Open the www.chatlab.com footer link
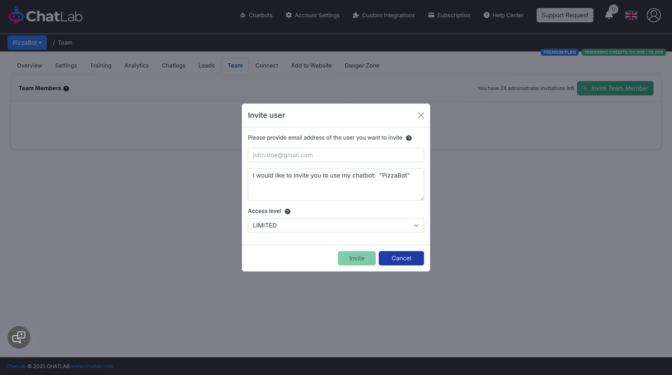 coord(92,366)
